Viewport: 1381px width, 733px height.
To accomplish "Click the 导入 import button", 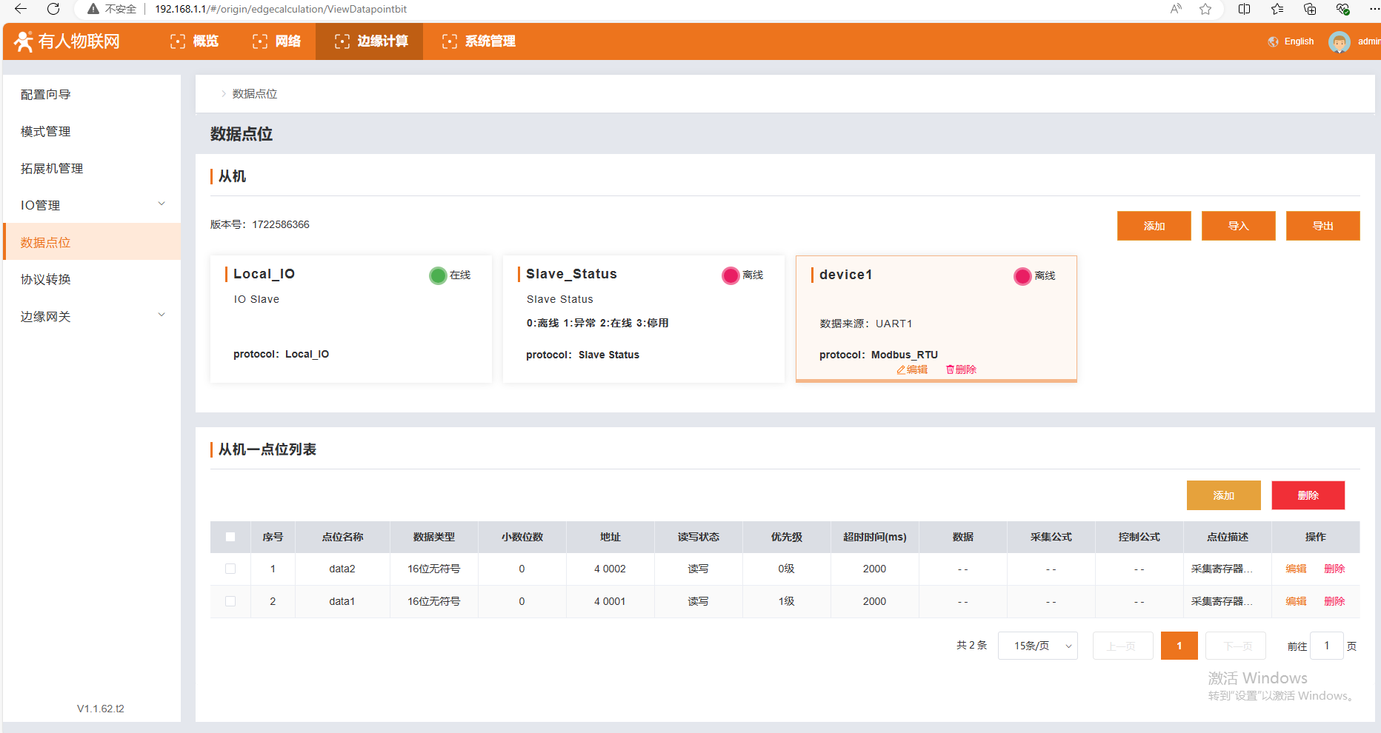I will (x=1238, y=226).
